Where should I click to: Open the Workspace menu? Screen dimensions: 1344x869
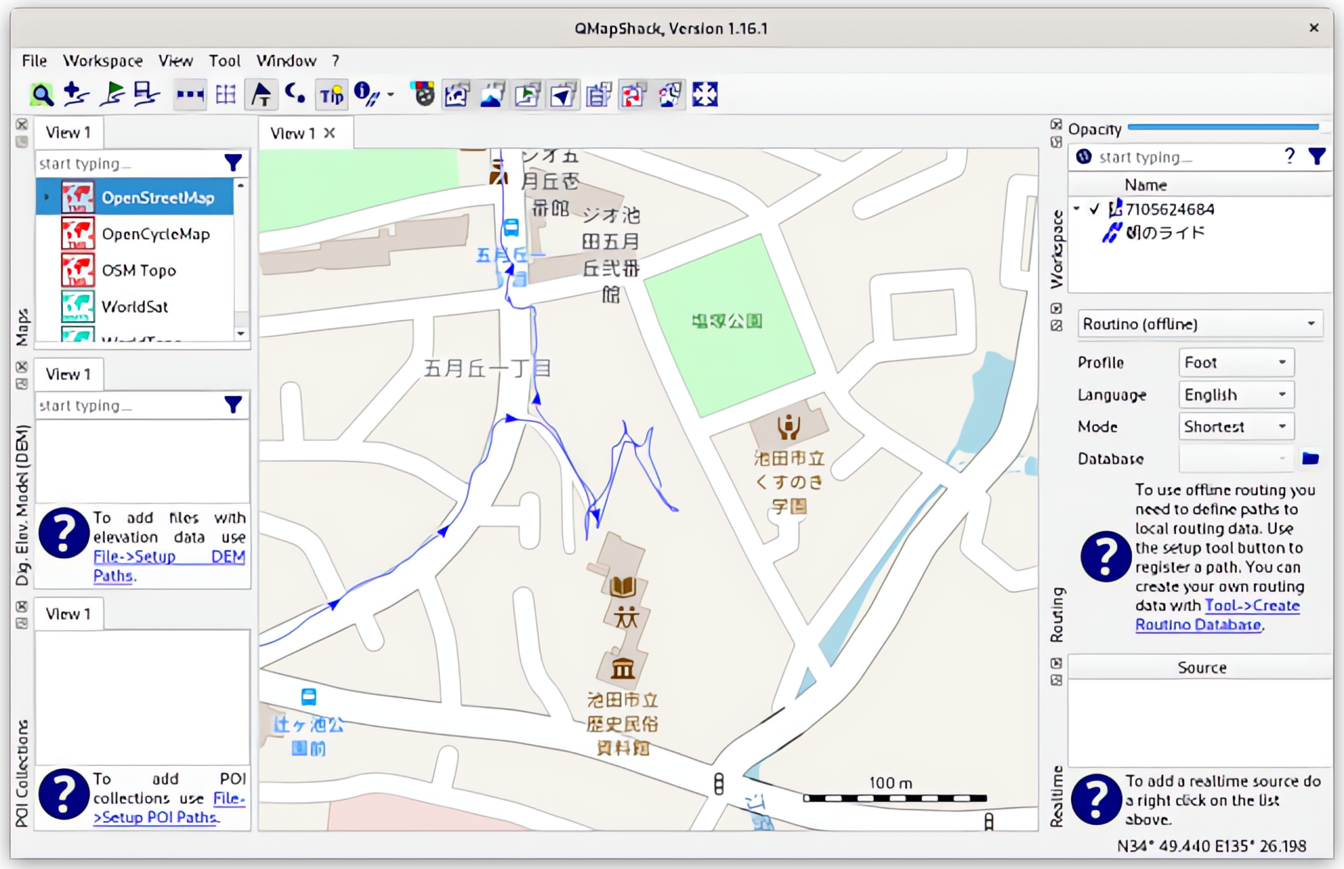pos(103,60)
